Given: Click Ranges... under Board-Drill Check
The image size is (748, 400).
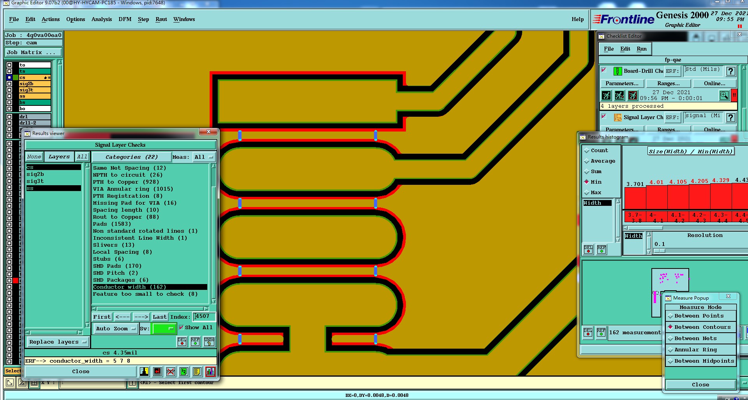Looking at the screenshot, I should pyautogui.click(x=668, y=83).
